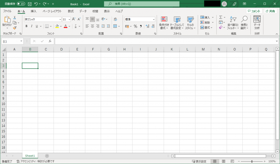Screen dimensions: 280x164
Task: Click the bottom align icon
Action: click(x=98, y=19)
